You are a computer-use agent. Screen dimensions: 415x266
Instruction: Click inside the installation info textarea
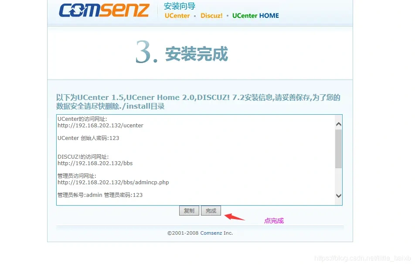(196, 160)
